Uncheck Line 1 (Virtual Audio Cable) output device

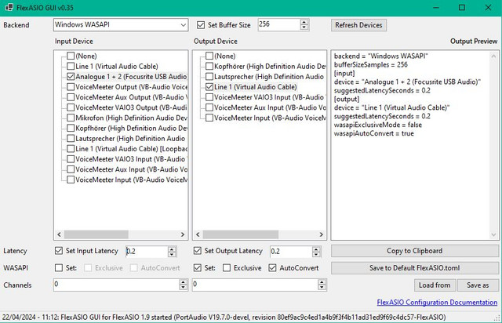point(209,87)
